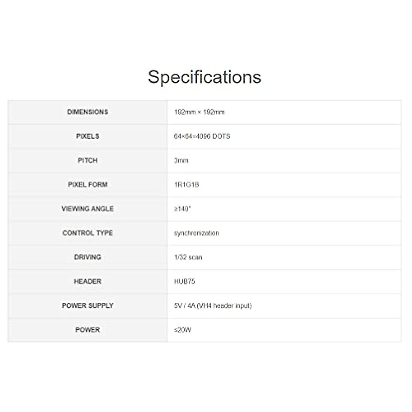Click the DRIVING row label
The height and width of the screenshot is (412, 412).
click(x=88, y=257)
